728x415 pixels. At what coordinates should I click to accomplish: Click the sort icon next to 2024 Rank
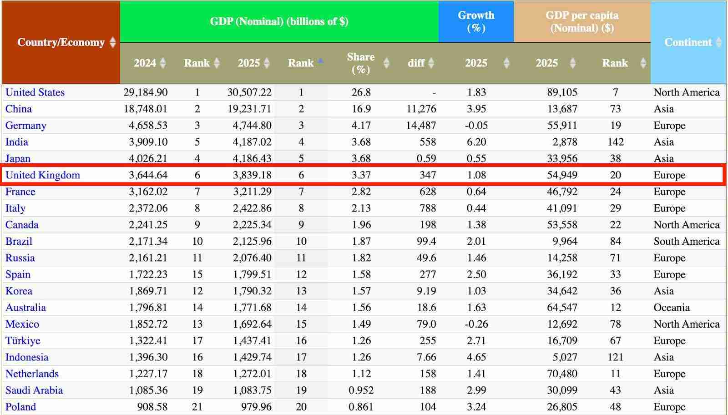click(x=216, y=63)
